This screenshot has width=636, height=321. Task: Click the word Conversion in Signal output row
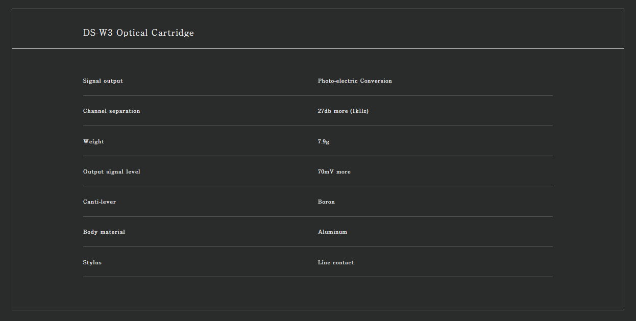376,81
